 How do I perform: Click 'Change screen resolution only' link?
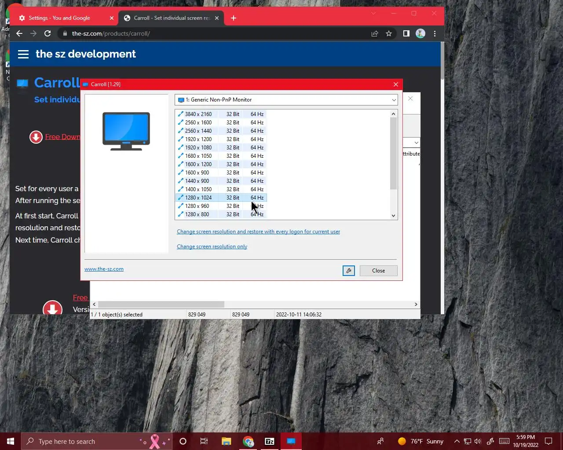[212, 247]
